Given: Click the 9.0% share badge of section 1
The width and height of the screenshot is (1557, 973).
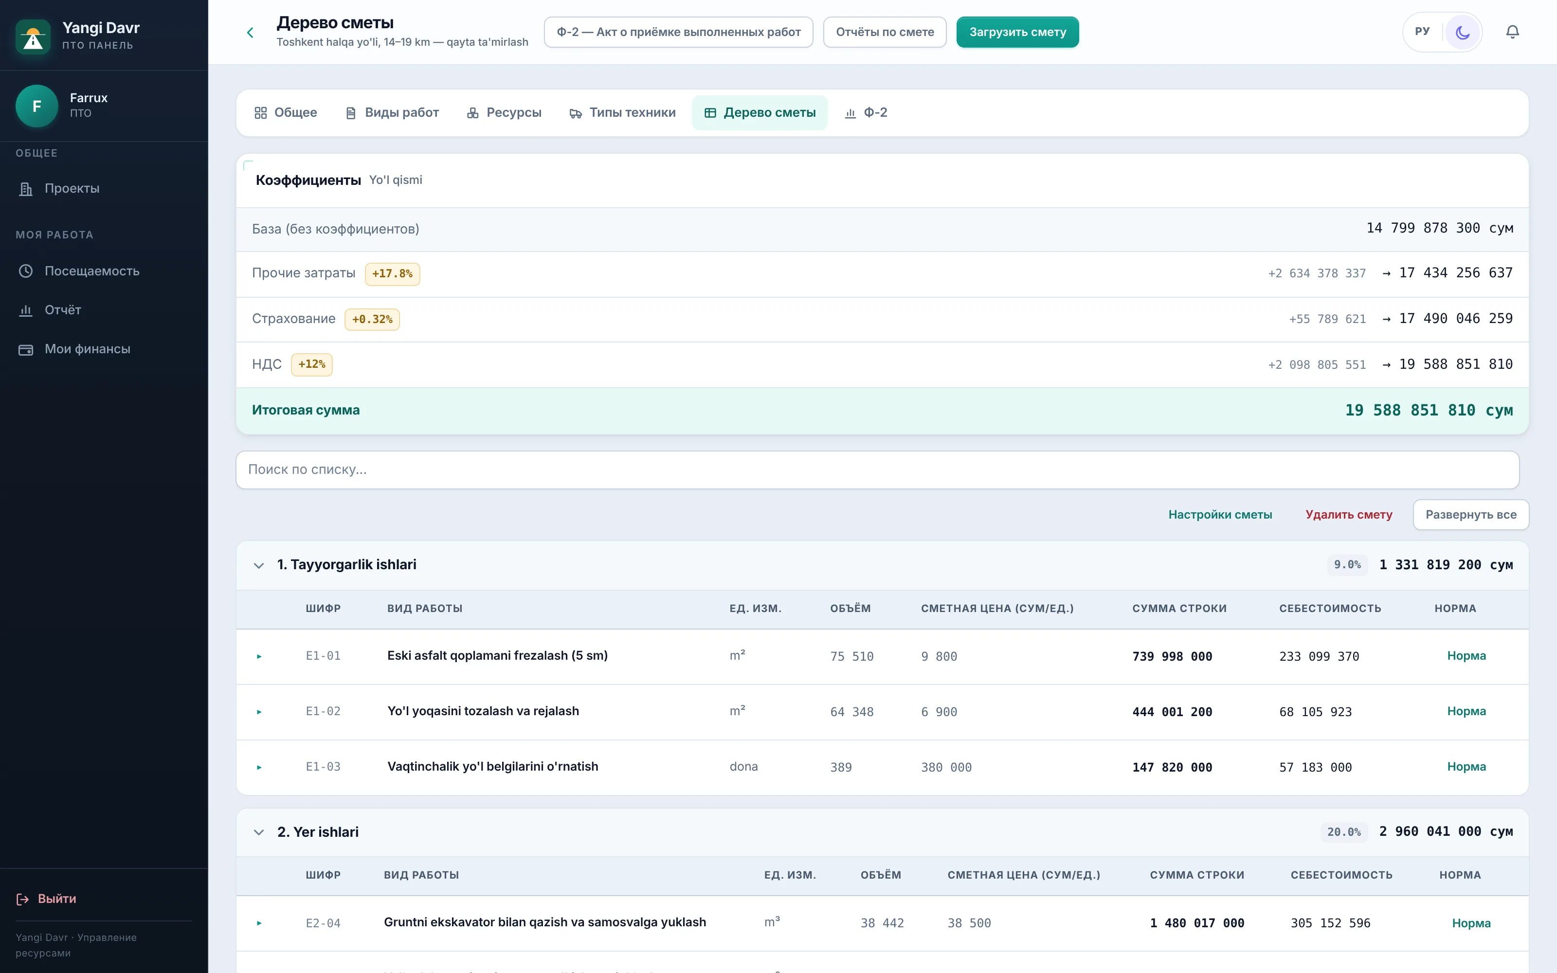Looking at the screenshot, I should (1347, 564).
